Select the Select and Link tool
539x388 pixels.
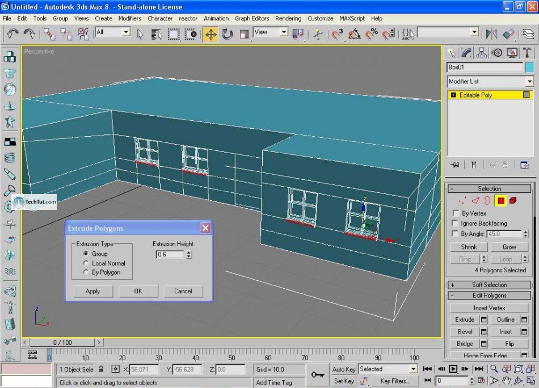click(x=49, y=34)
